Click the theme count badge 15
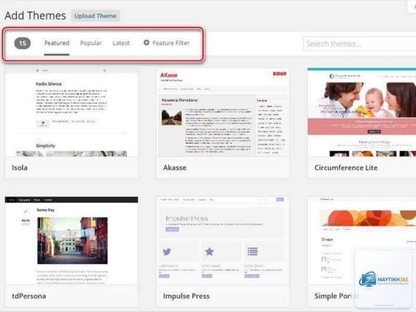 [x=22, y=43]
